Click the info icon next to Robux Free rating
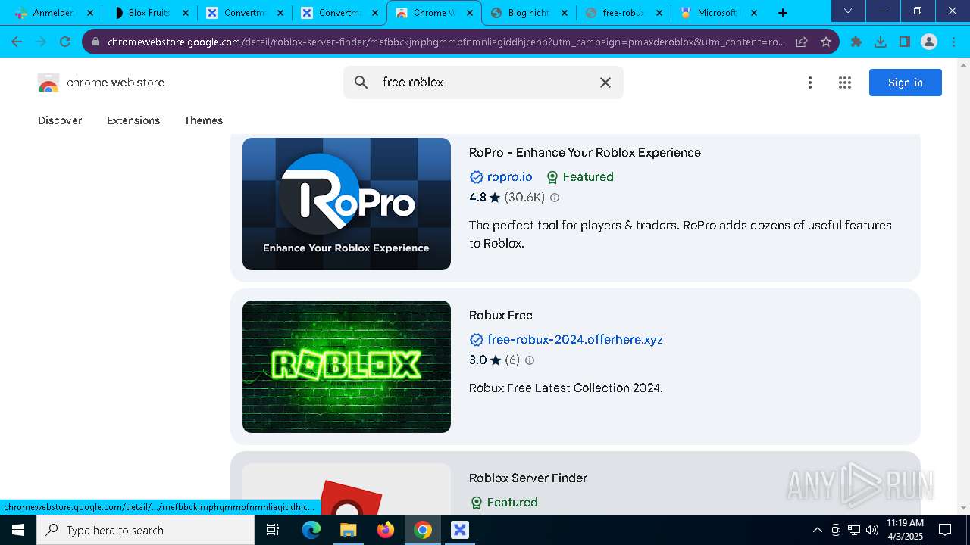The width and height of the screenshot is (970, 545). coord(530,360)
